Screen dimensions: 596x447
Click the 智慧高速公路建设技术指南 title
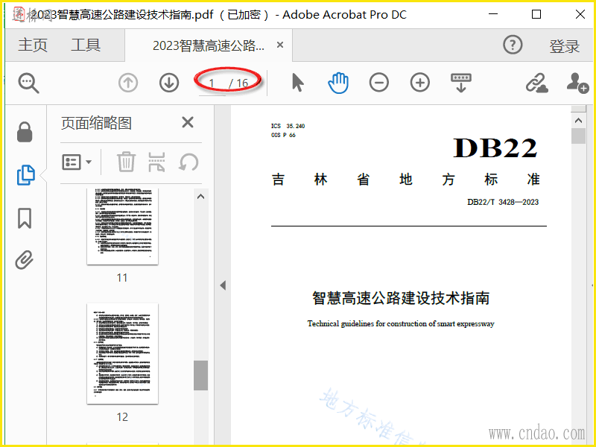(401, 297)
